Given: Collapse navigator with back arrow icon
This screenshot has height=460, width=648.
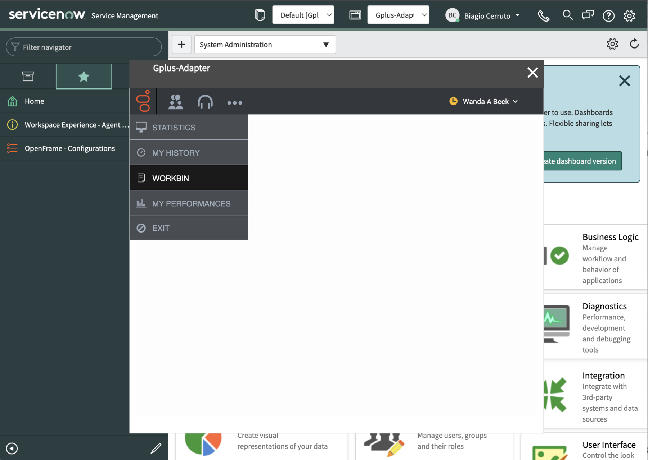Looking at the screenshot, I should coord(12,448).
